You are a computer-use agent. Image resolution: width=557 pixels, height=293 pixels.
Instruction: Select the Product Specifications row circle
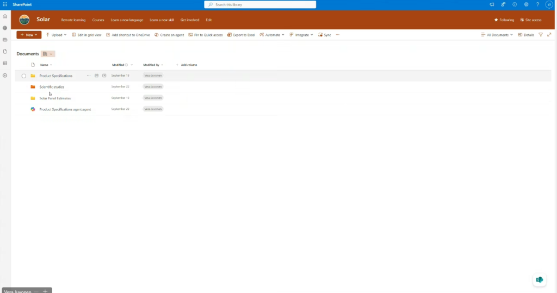click(x=24, y=76)
